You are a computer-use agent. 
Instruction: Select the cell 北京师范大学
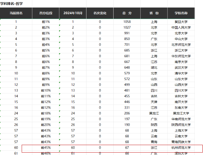pyautogui.click(x=181, y=45)
